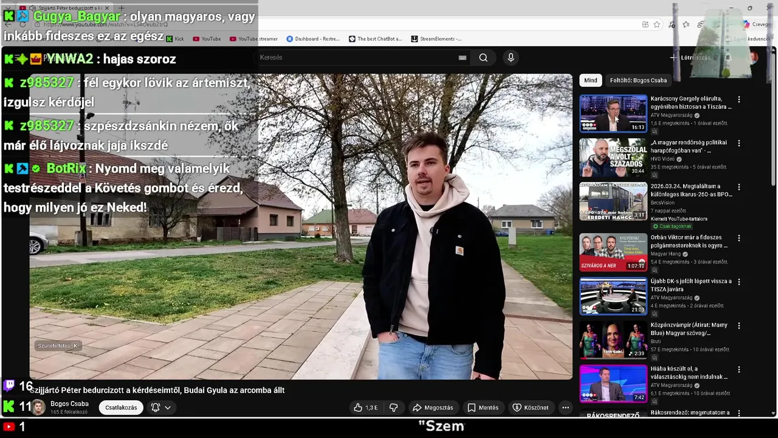Viewport: 778px width, 438px height.
Task: Open Magyar Hang channel name
Action: (x=666, y=254)
